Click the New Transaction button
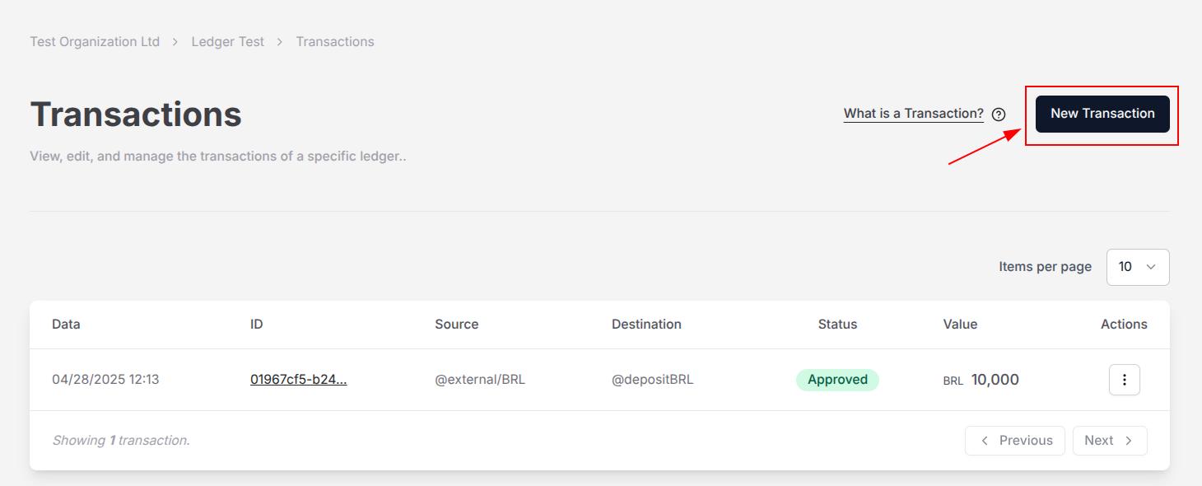1202x486 pixels. [1102, 114]
